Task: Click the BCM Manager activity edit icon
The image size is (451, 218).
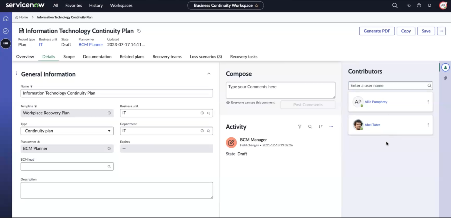Action: tap(231, 143)
